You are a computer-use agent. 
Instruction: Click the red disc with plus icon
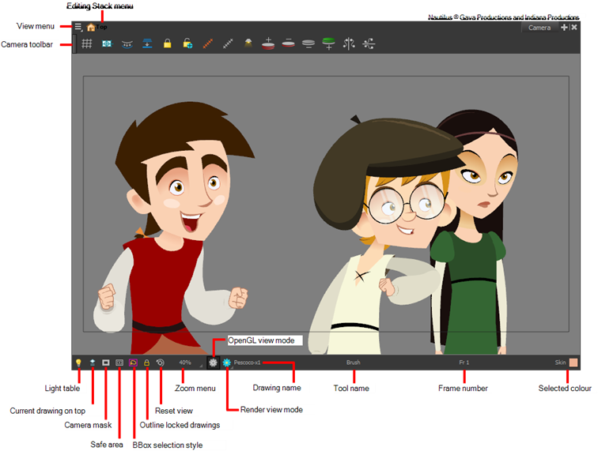[269, 44]
